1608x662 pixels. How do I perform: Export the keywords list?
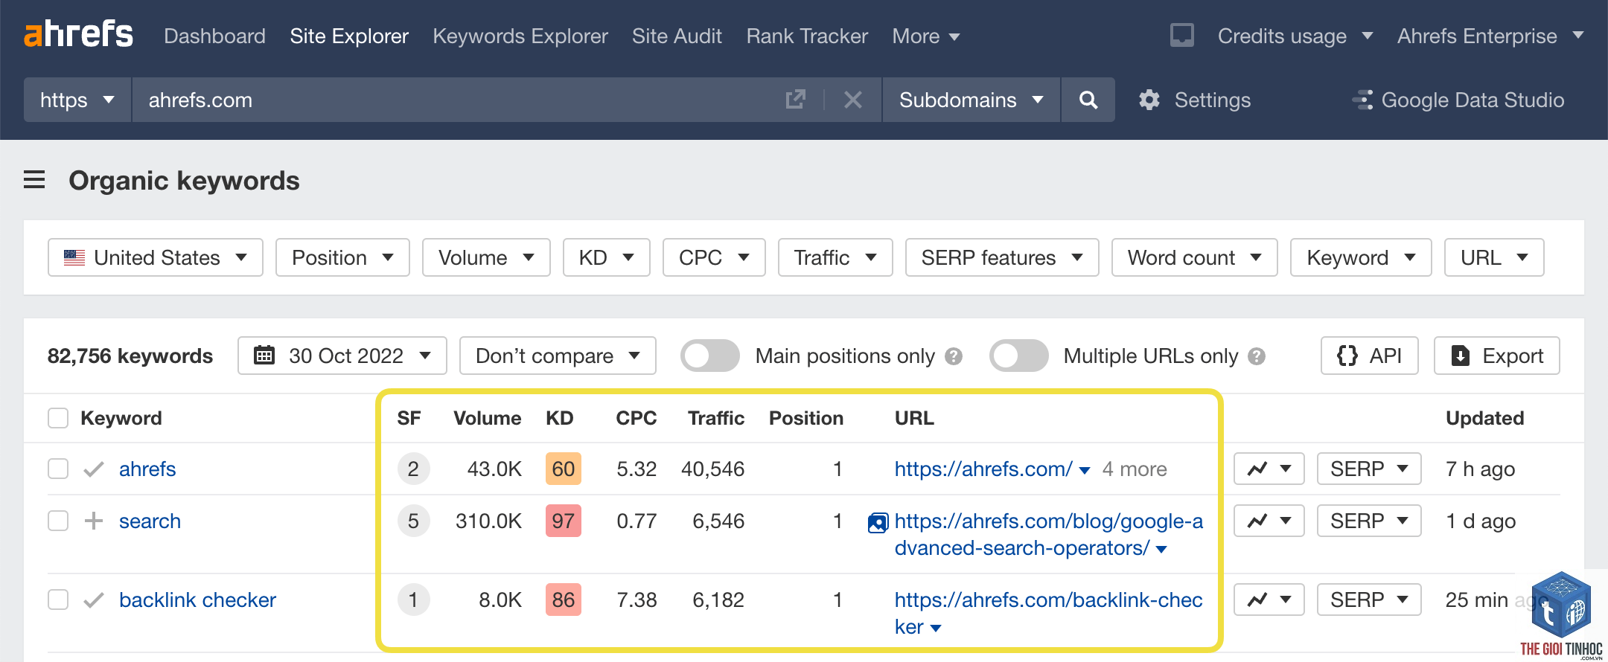click(x=1497, y=356)
